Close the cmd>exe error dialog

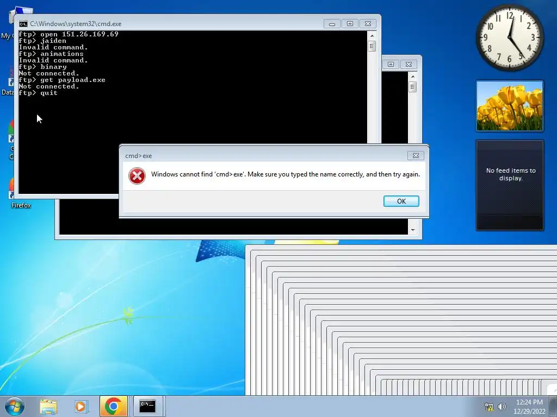pos(416,155)
